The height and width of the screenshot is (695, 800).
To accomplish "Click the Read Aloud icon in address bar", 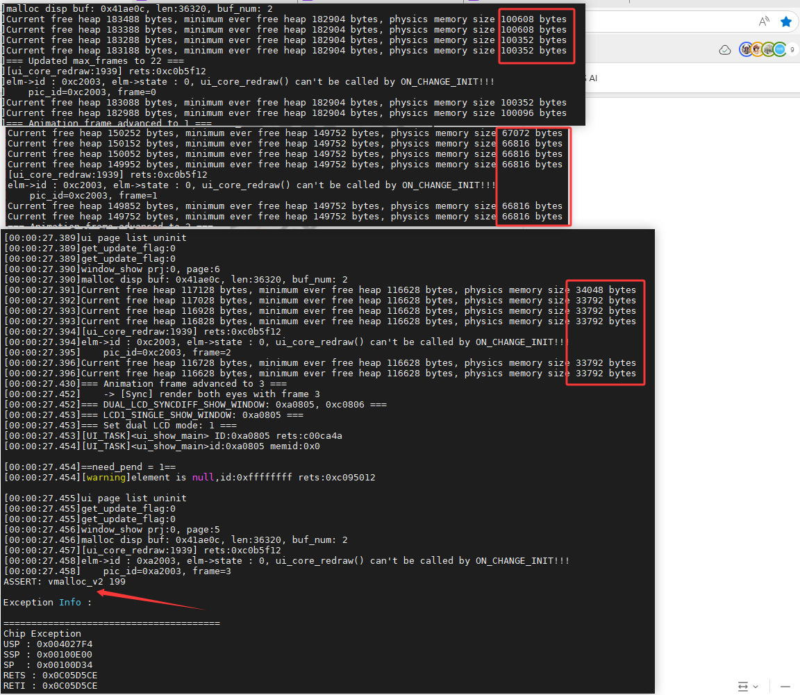I will (x=764, y=22).
